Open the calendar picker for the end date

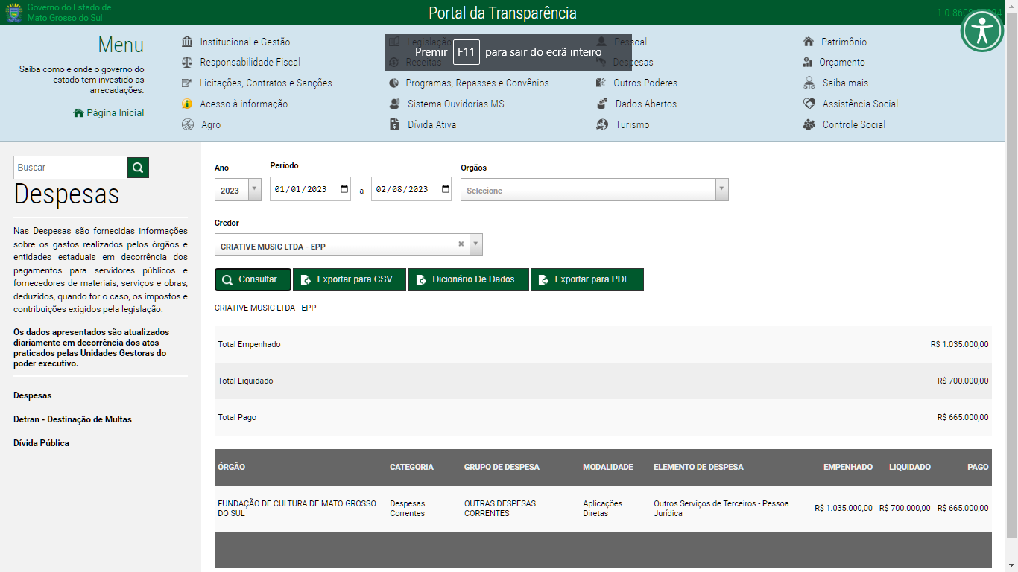tap(446, 189)
